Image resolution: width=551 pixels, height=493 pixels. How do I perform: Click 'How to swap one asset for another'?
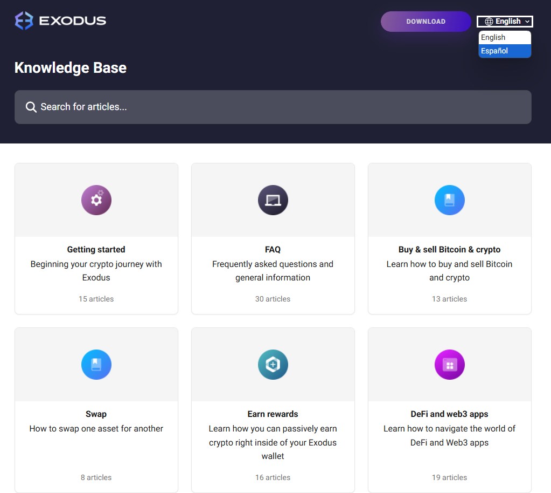(x=96, y=429)
